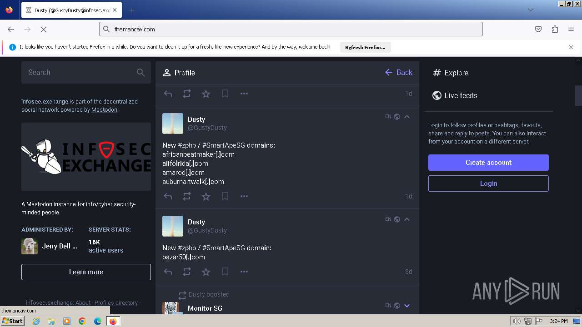Boost the bazar50 domain post
Screen dimensions: 582x327
point(187,272)
